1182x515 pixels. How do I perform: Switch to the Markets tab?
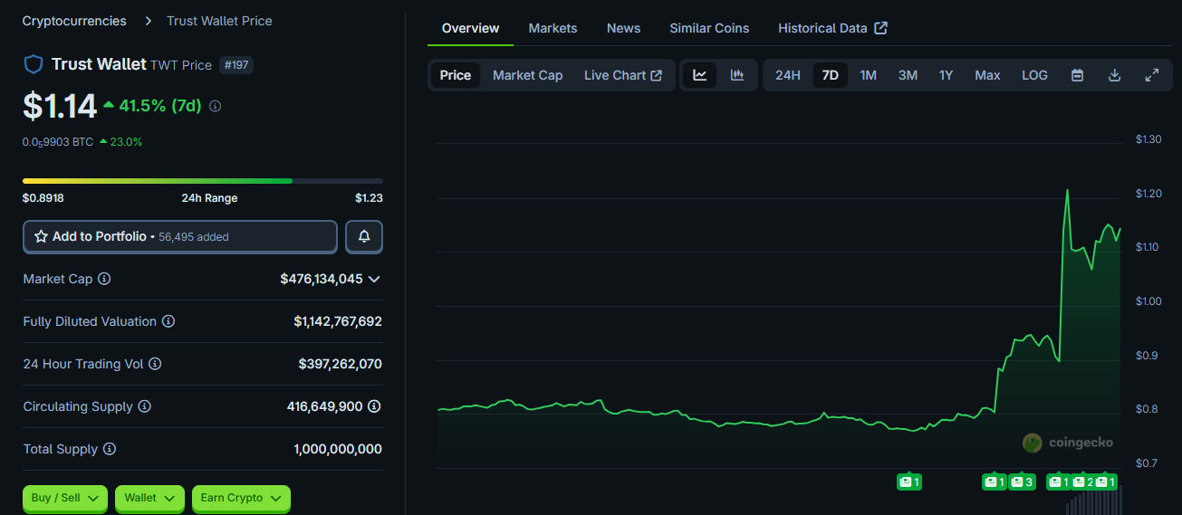tap(553, 28)
